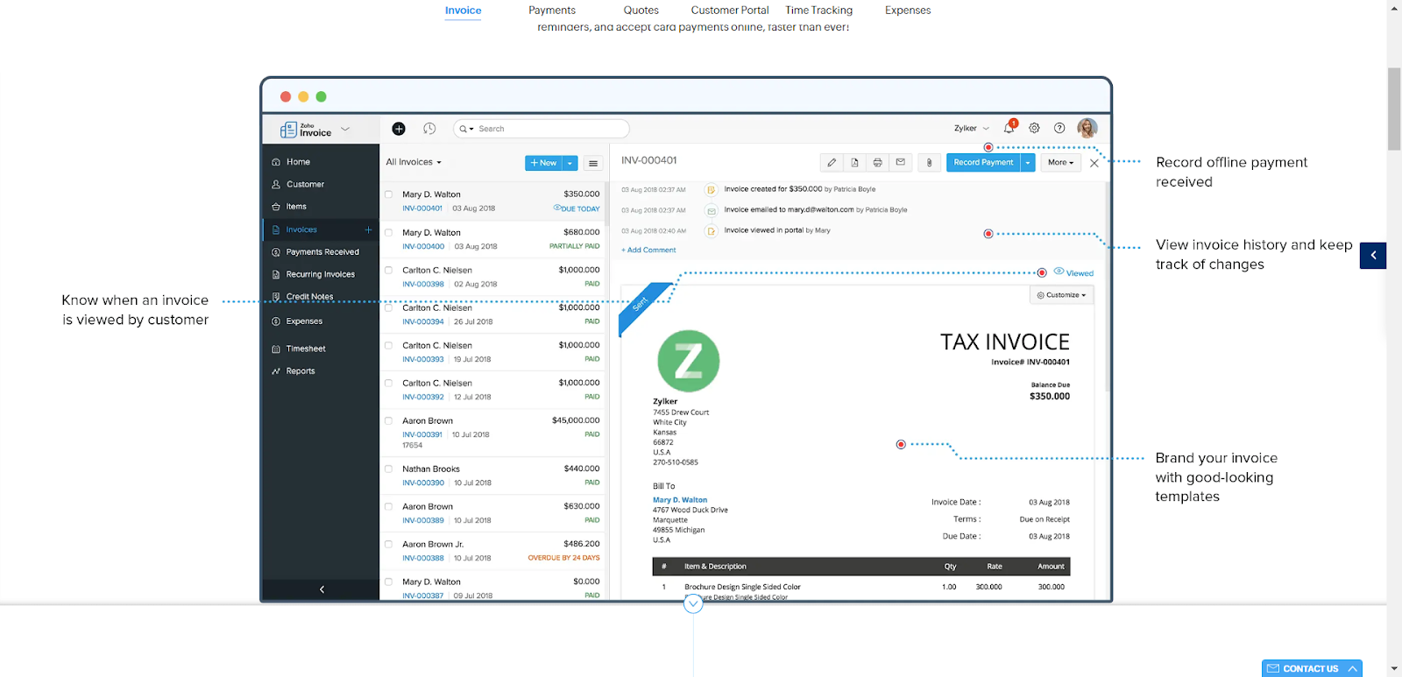The image size is (1402, 677).
Task: Close the invoice detail panel
Action: (x=1094, y=163)
